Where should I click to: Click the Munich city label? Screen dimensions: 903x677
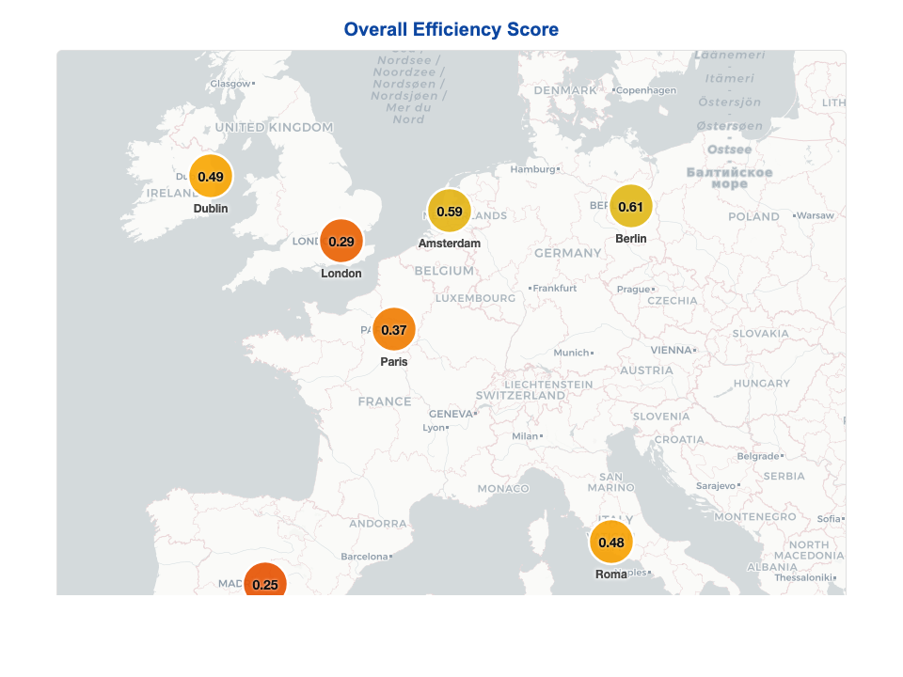(573, 353)
